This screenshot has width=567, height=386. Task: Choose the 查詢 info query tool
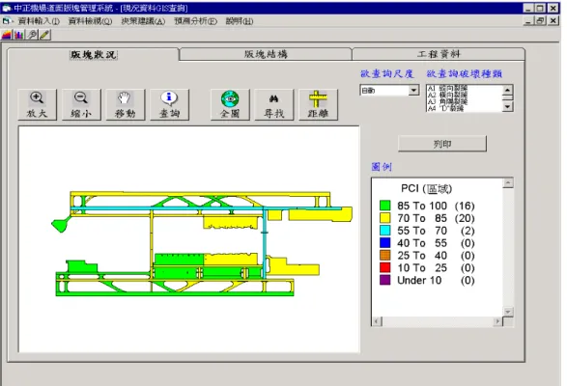169,104
